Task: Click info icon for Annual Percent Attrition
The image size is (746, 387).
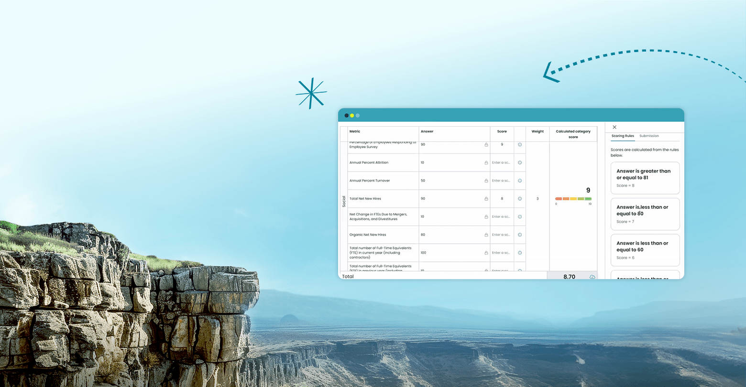Action: pos(520,162)
